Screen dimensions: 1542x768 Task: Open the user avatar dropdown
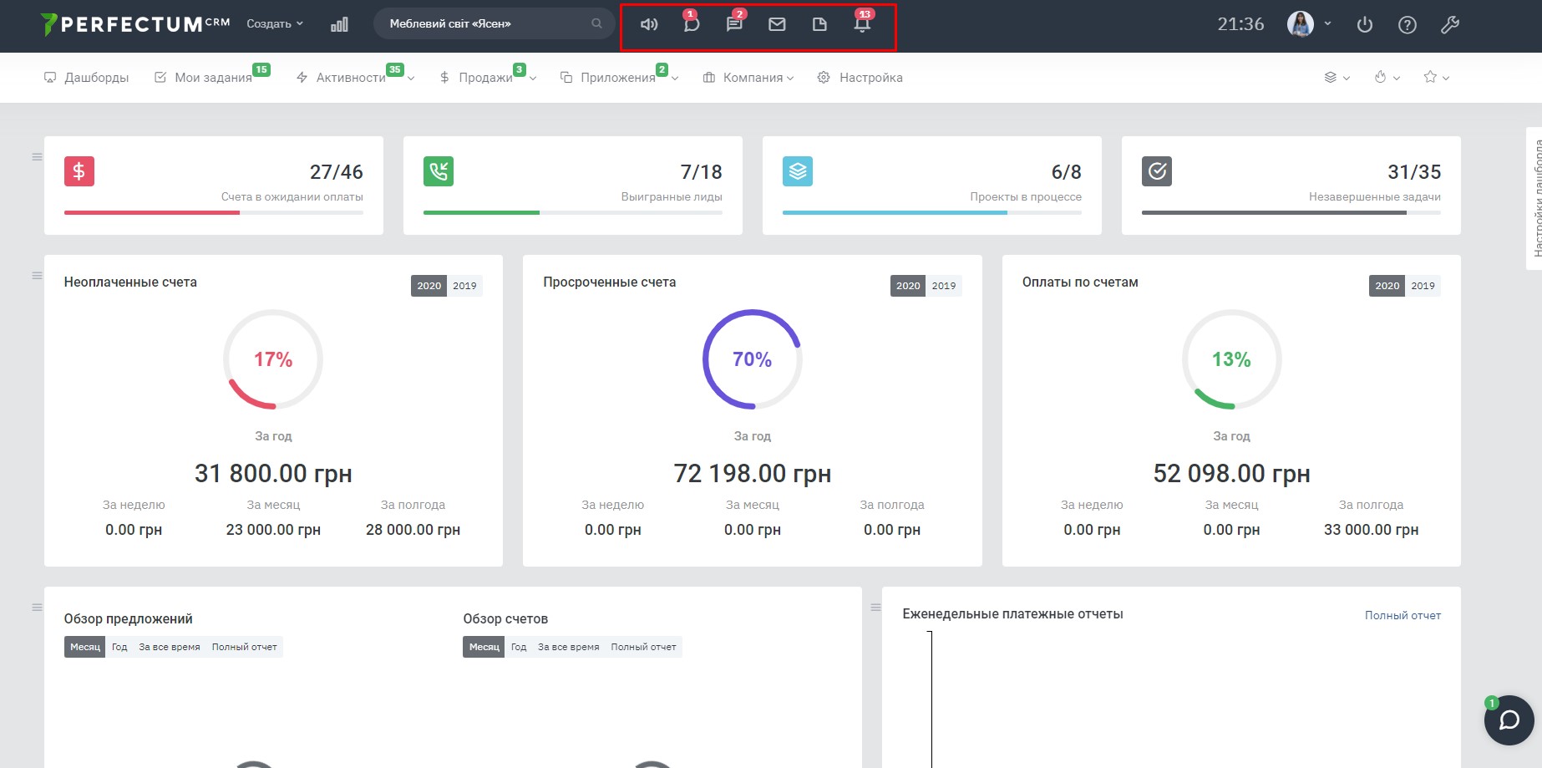[1308, 24]
